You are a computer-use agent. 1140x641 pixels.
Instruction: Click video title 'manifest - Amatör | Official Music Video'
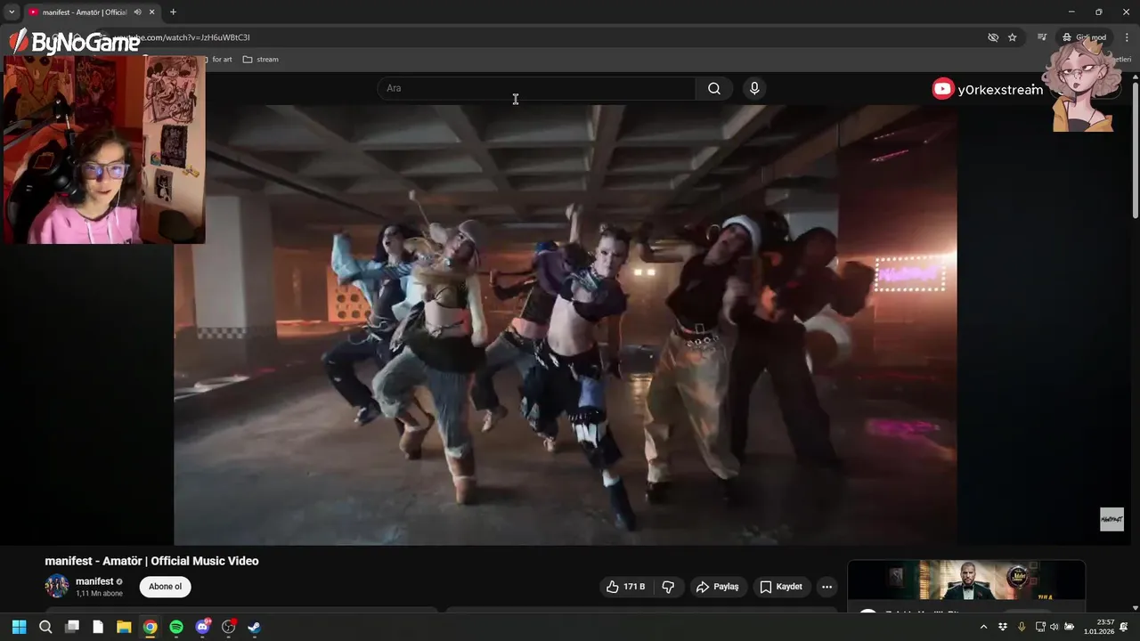(151, 561)
